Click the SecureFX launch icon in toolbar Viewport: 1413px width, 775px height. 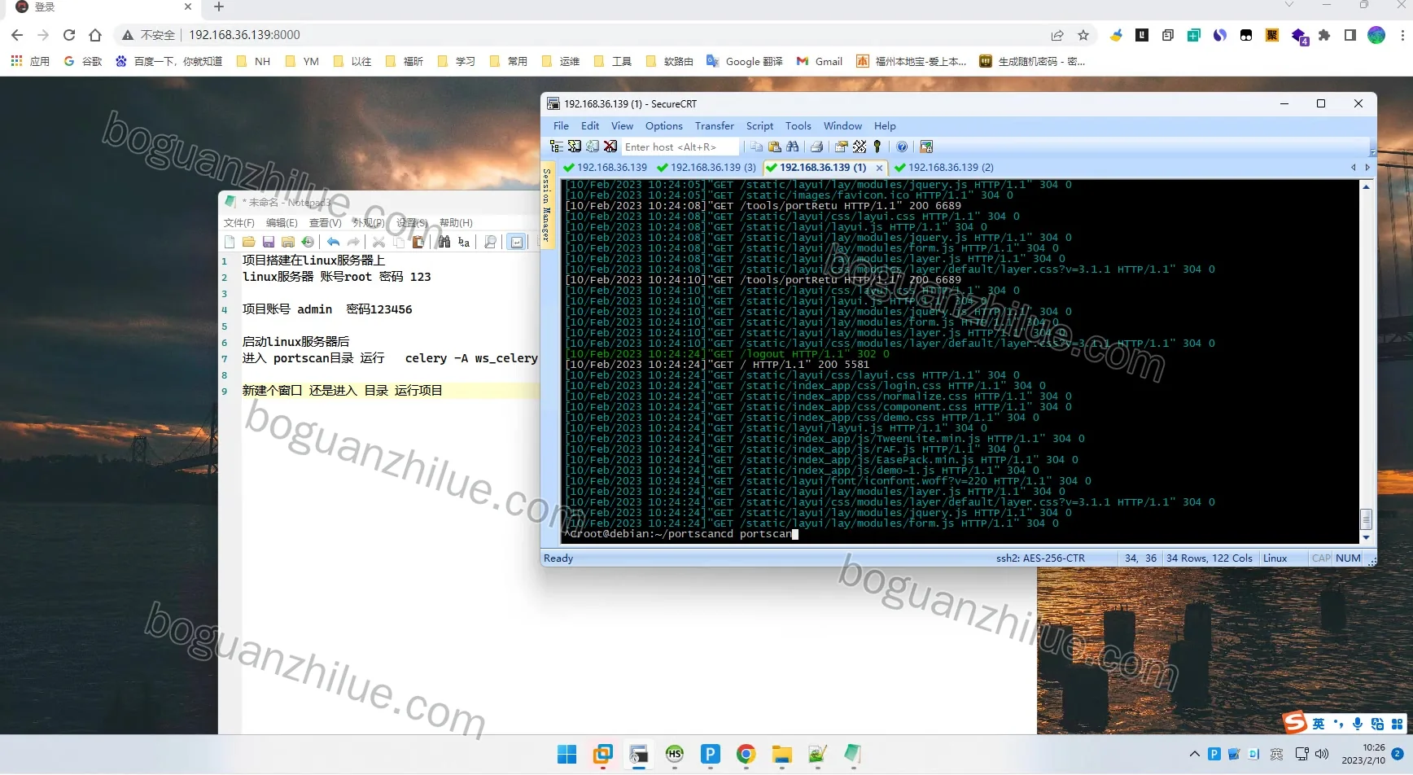(926, 147)
